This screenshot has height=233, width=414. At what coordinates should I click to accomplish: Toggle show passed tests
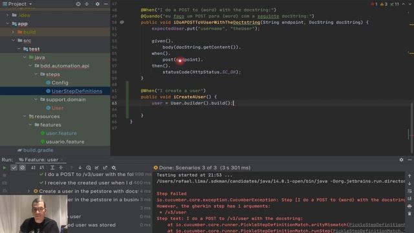tap(14, 168)
